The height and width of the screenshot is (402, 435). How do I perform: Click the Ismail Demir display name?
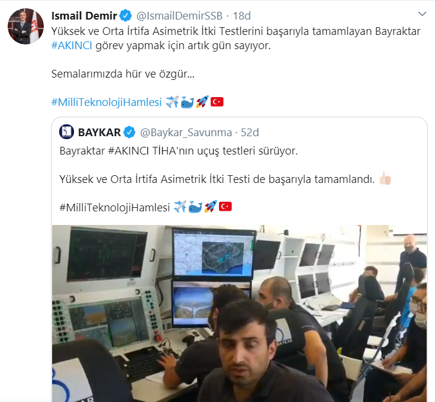click(x=84, y=16)
